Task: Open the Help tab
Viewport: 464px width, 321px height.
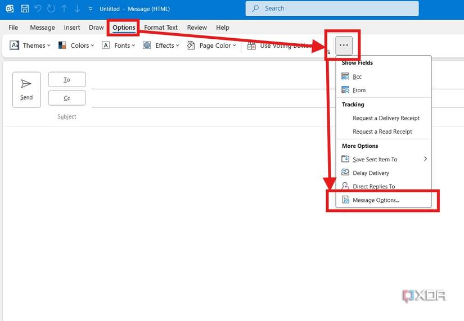Action: click(223, 28)
